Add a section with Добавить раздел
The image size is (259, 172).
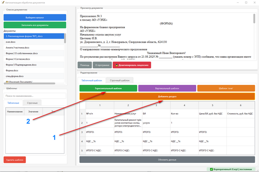click(167, 96)
